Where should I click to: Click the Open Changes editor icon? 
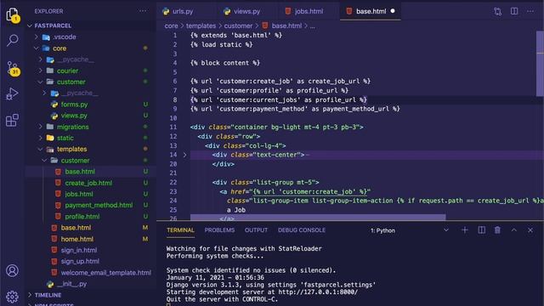click(x=497, y=11)
